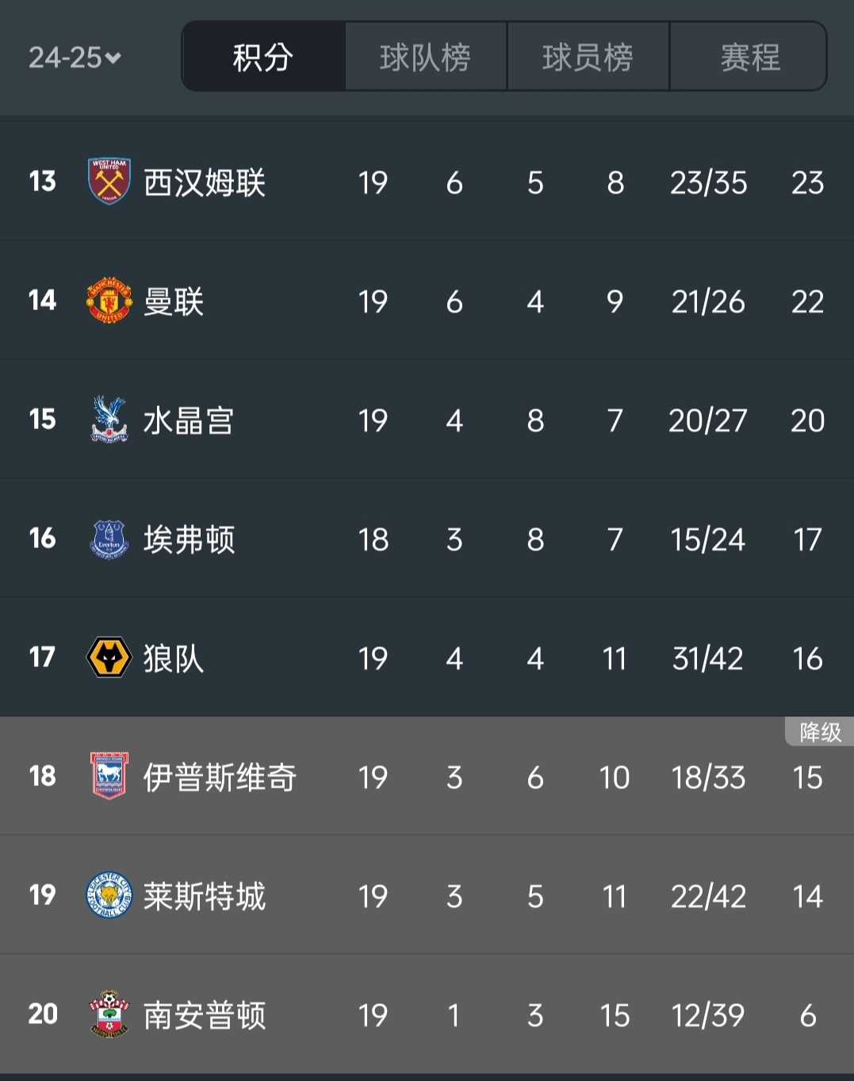Image resolution: width=854 pixels, height=1081 pixels.
Task: Tap the Crystal Palace eagle crest
Action: 109,420
